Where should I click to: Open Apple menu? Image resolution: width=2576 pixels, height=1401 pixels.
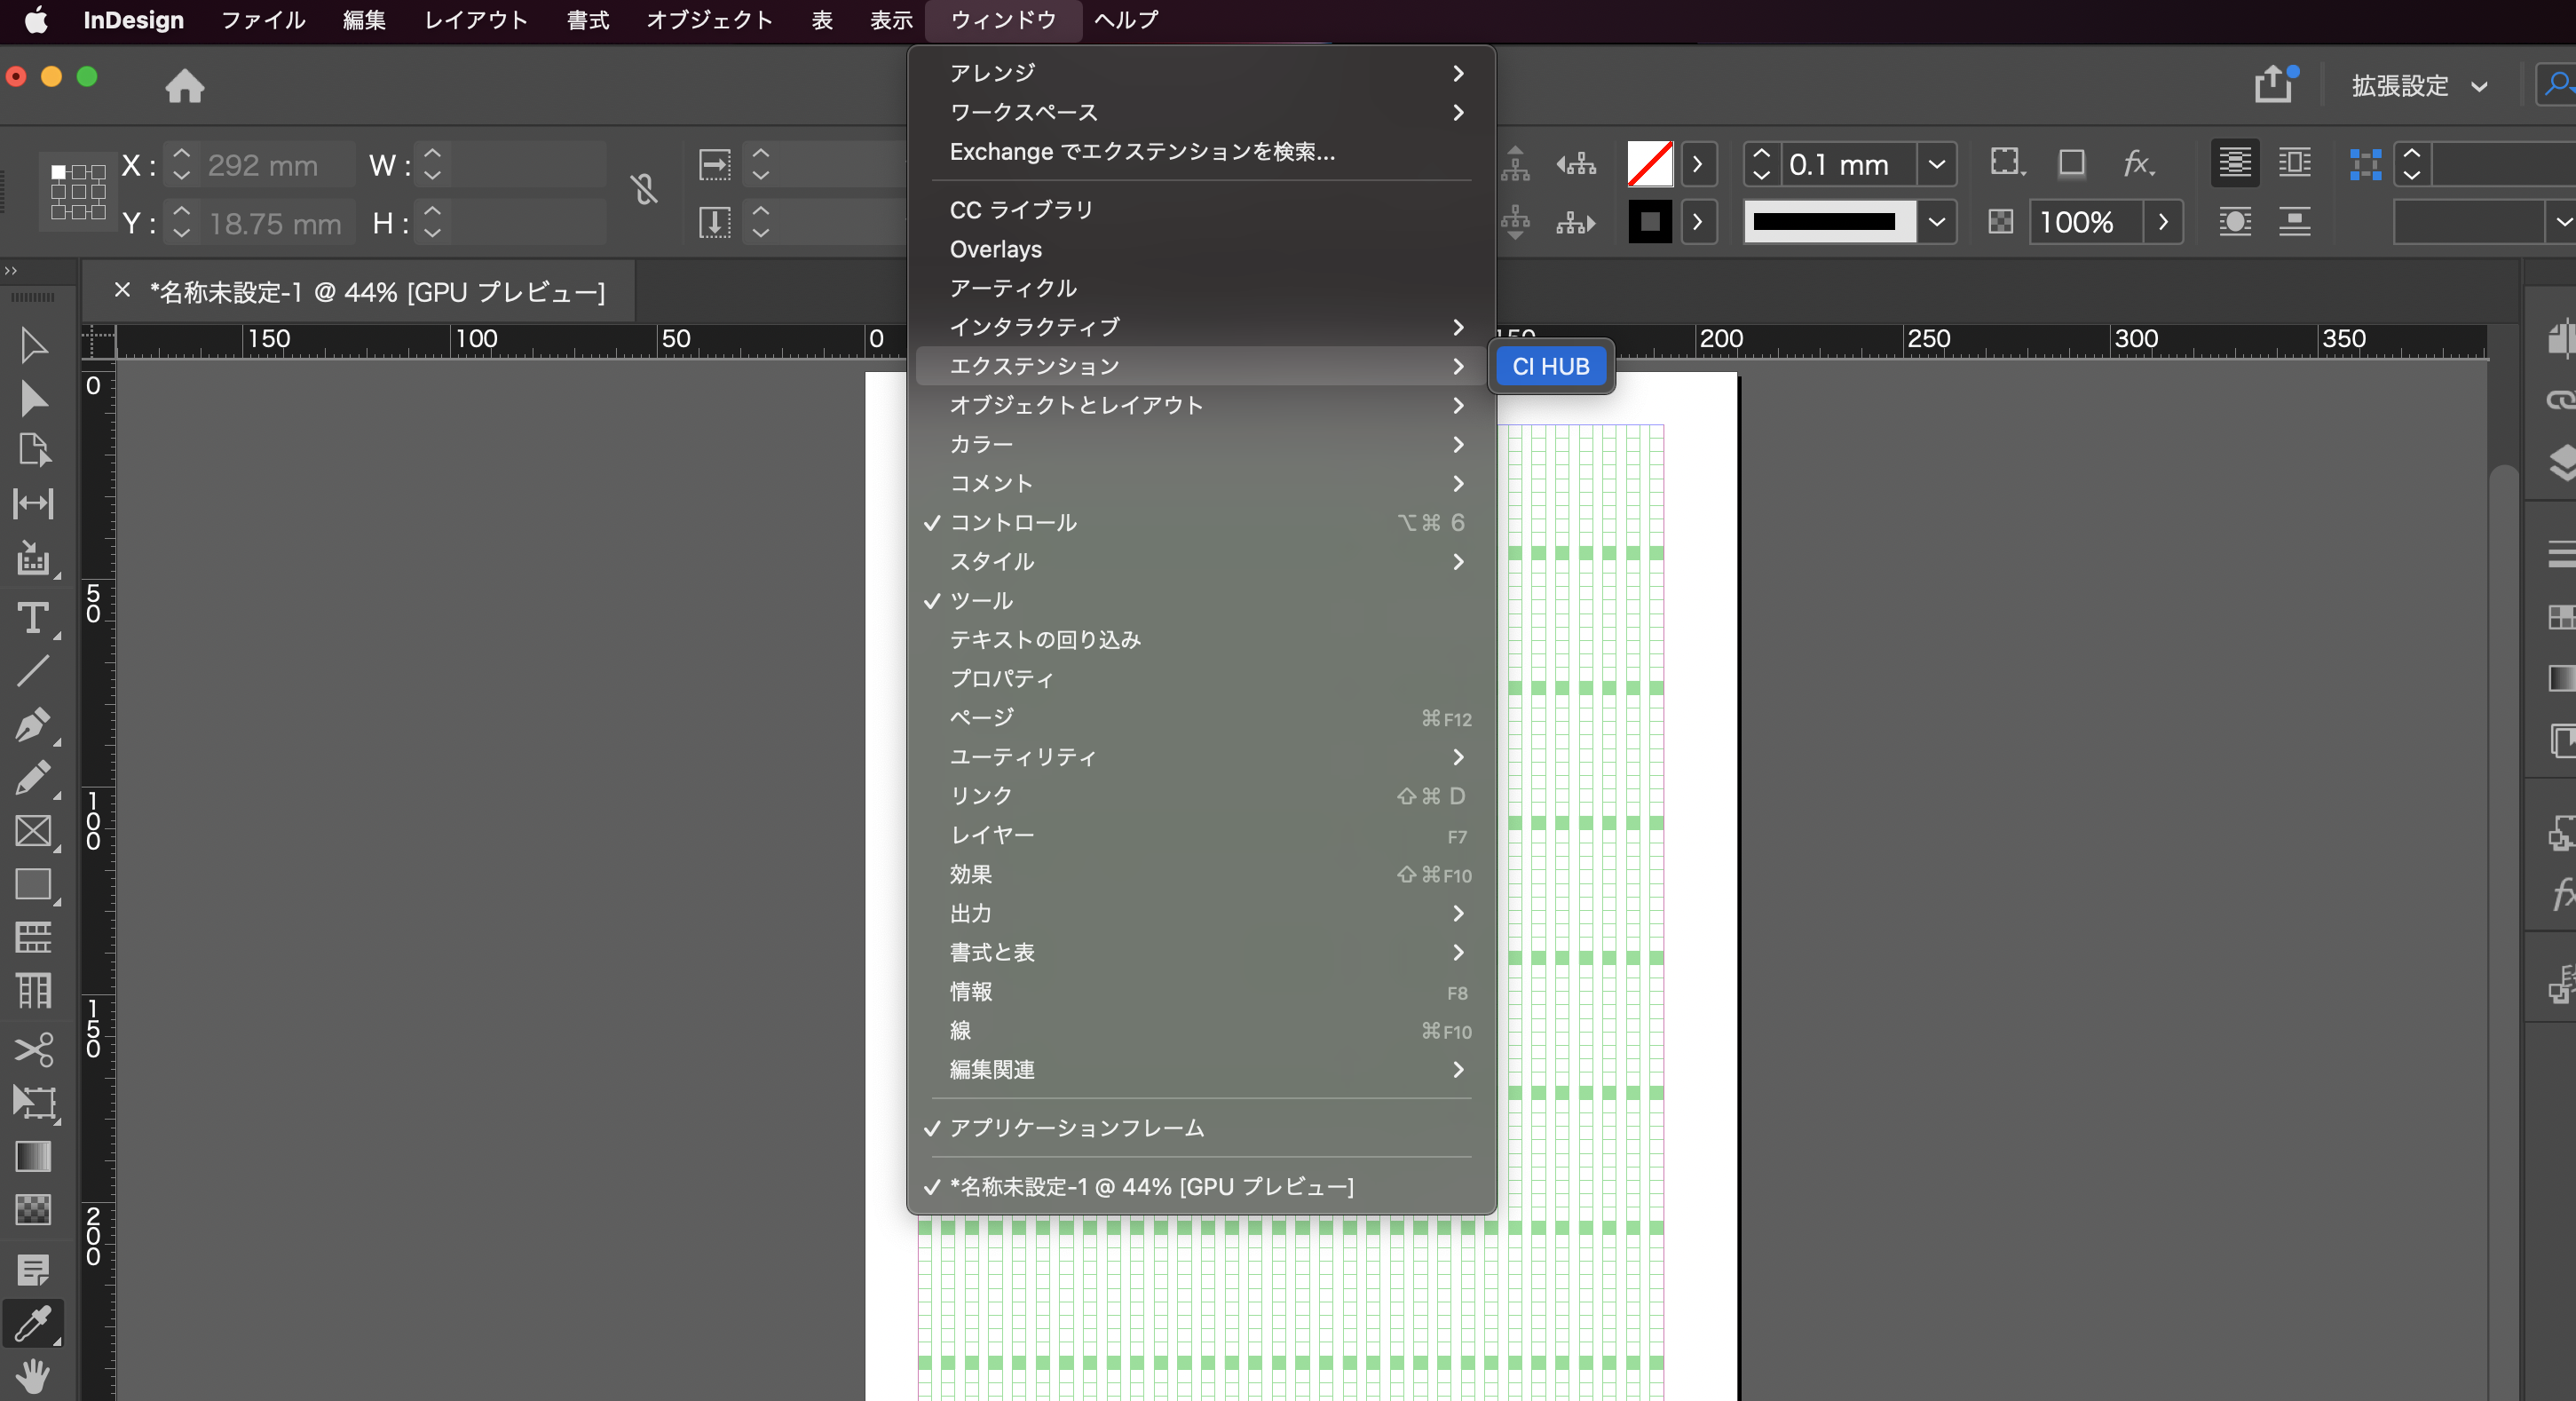[x=36, y=20]
